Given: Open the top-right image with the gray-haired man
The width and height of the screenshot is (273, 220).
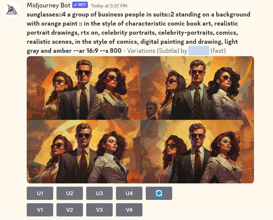Looking at the screenshot, I should 197,88.
